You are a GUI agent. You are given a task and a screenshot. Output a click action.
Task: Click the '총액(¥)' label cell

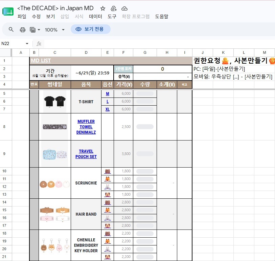(x=123, y=77)
